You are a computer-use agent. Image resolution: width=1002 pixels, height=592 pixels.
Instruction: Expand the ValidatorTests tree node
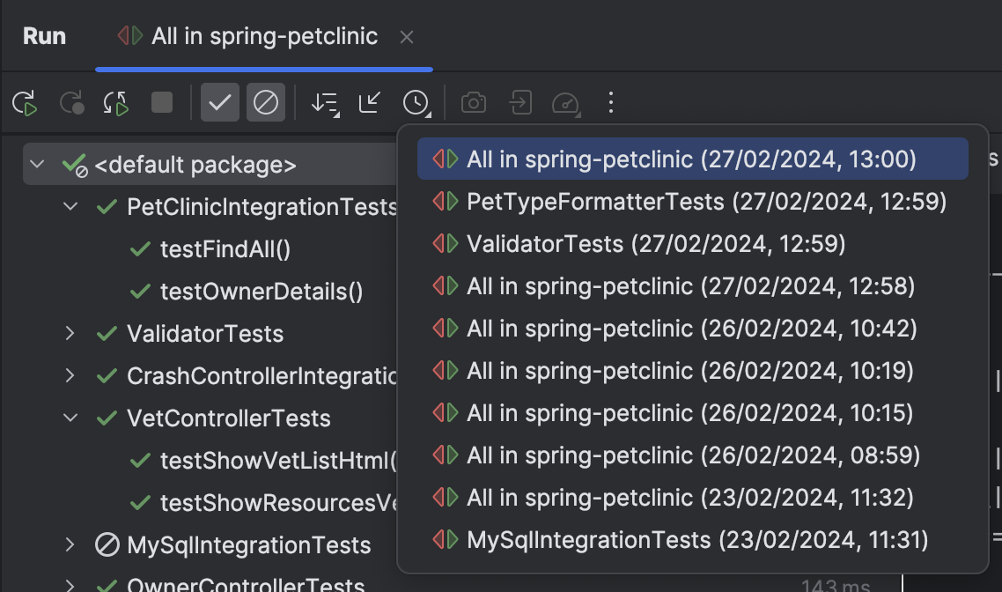click(x=70, y=334)
